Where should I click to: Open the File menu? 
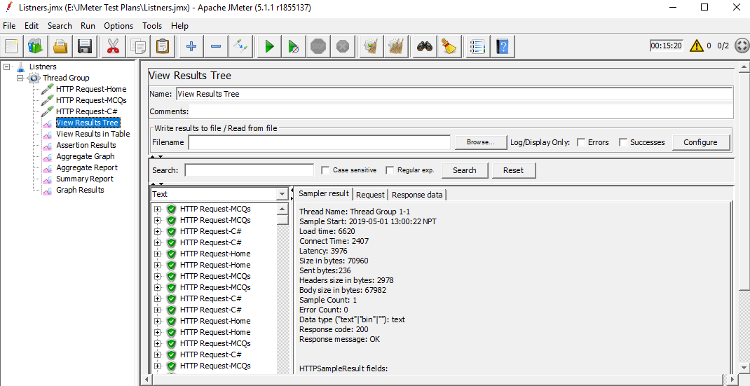coord(9,26)
